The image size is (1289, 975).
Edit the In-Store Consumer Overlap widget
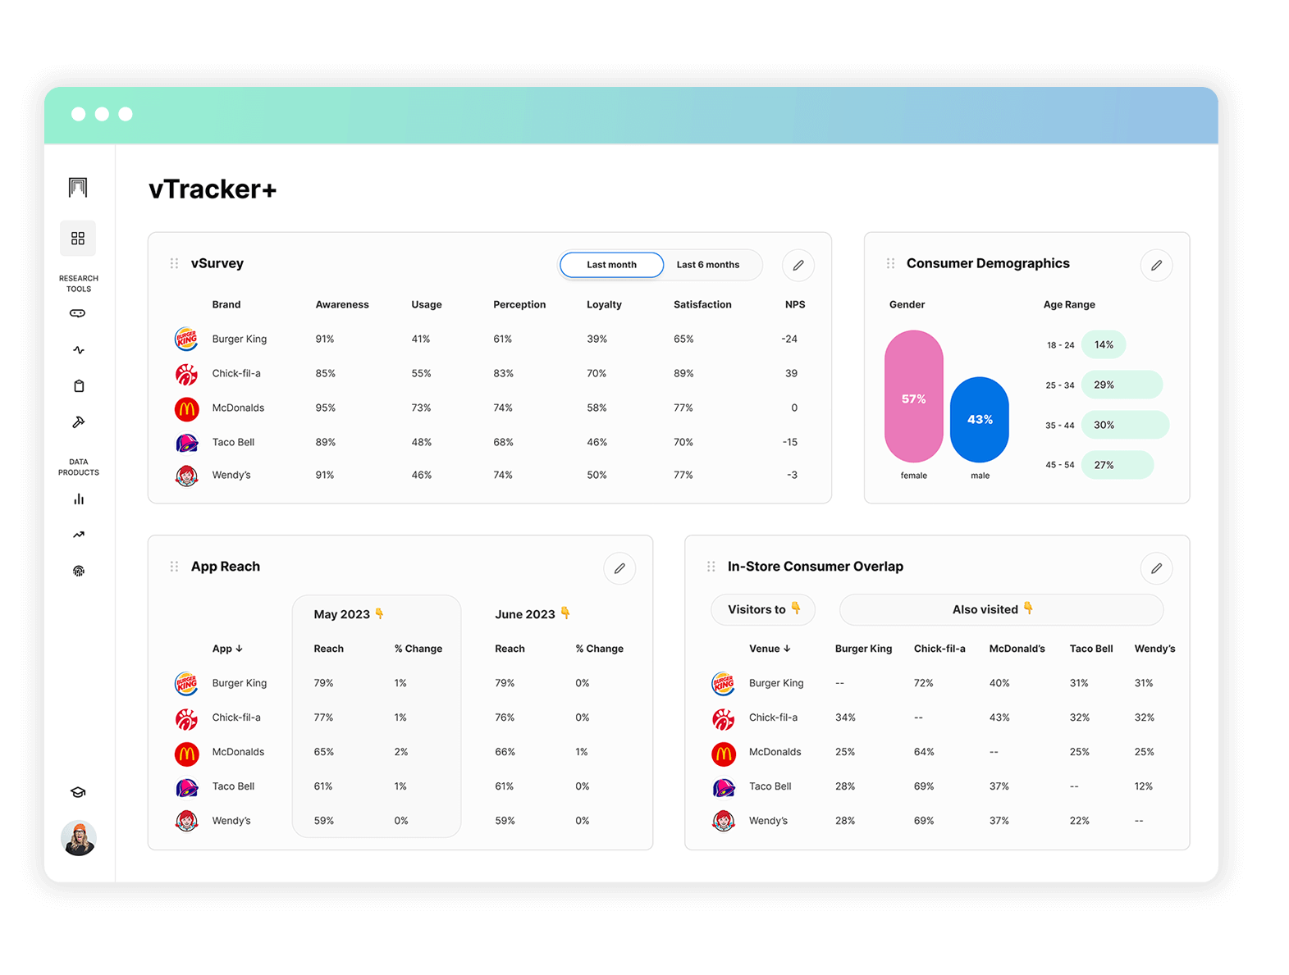pyautogui.click(x=1156, y=568)
